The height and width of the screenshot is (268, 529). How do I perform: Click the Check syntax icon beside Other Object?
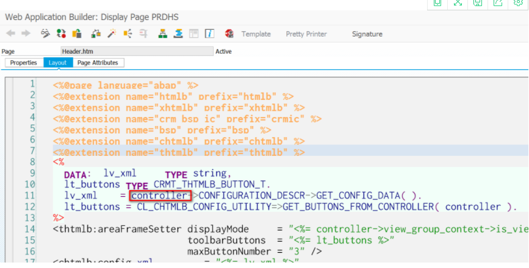click(96, 33)
